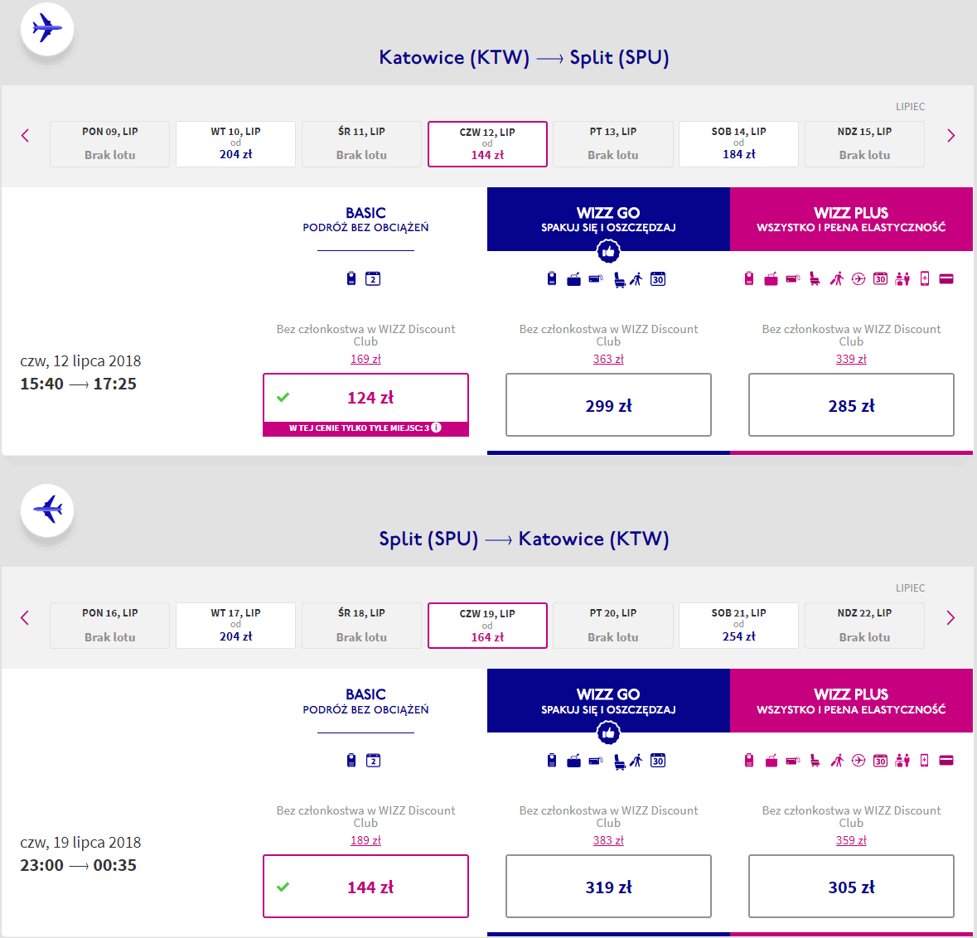Open the 359 zł non-member return price link
The image size is (977, 938).
pos(851,840)
